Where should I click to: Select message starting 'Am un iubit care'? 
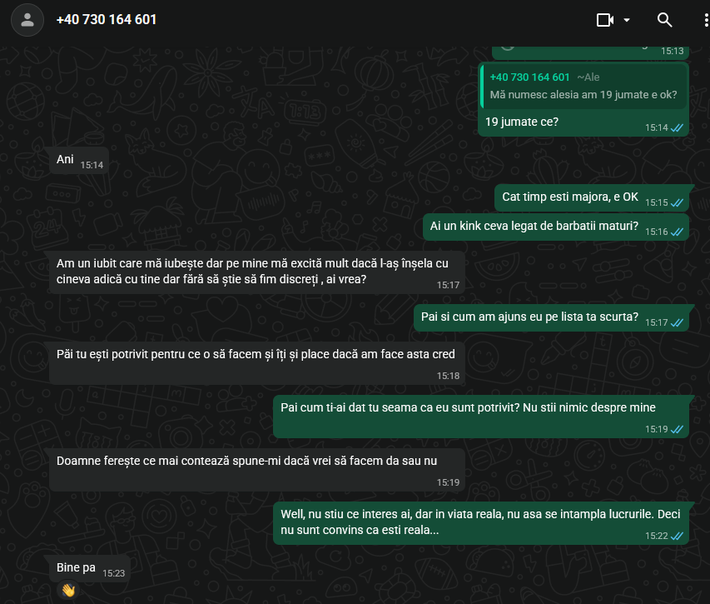(x=257, y=272)
